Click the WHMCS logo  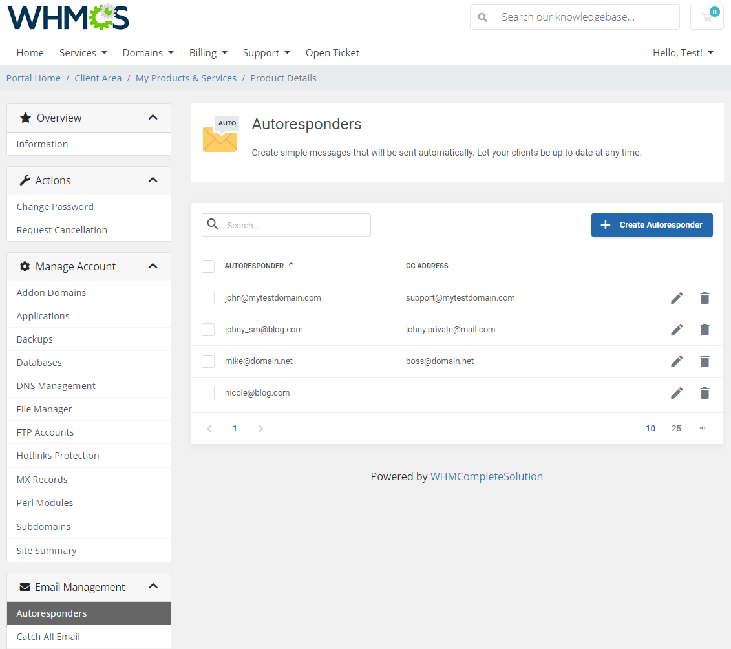[x=67, y=17]
